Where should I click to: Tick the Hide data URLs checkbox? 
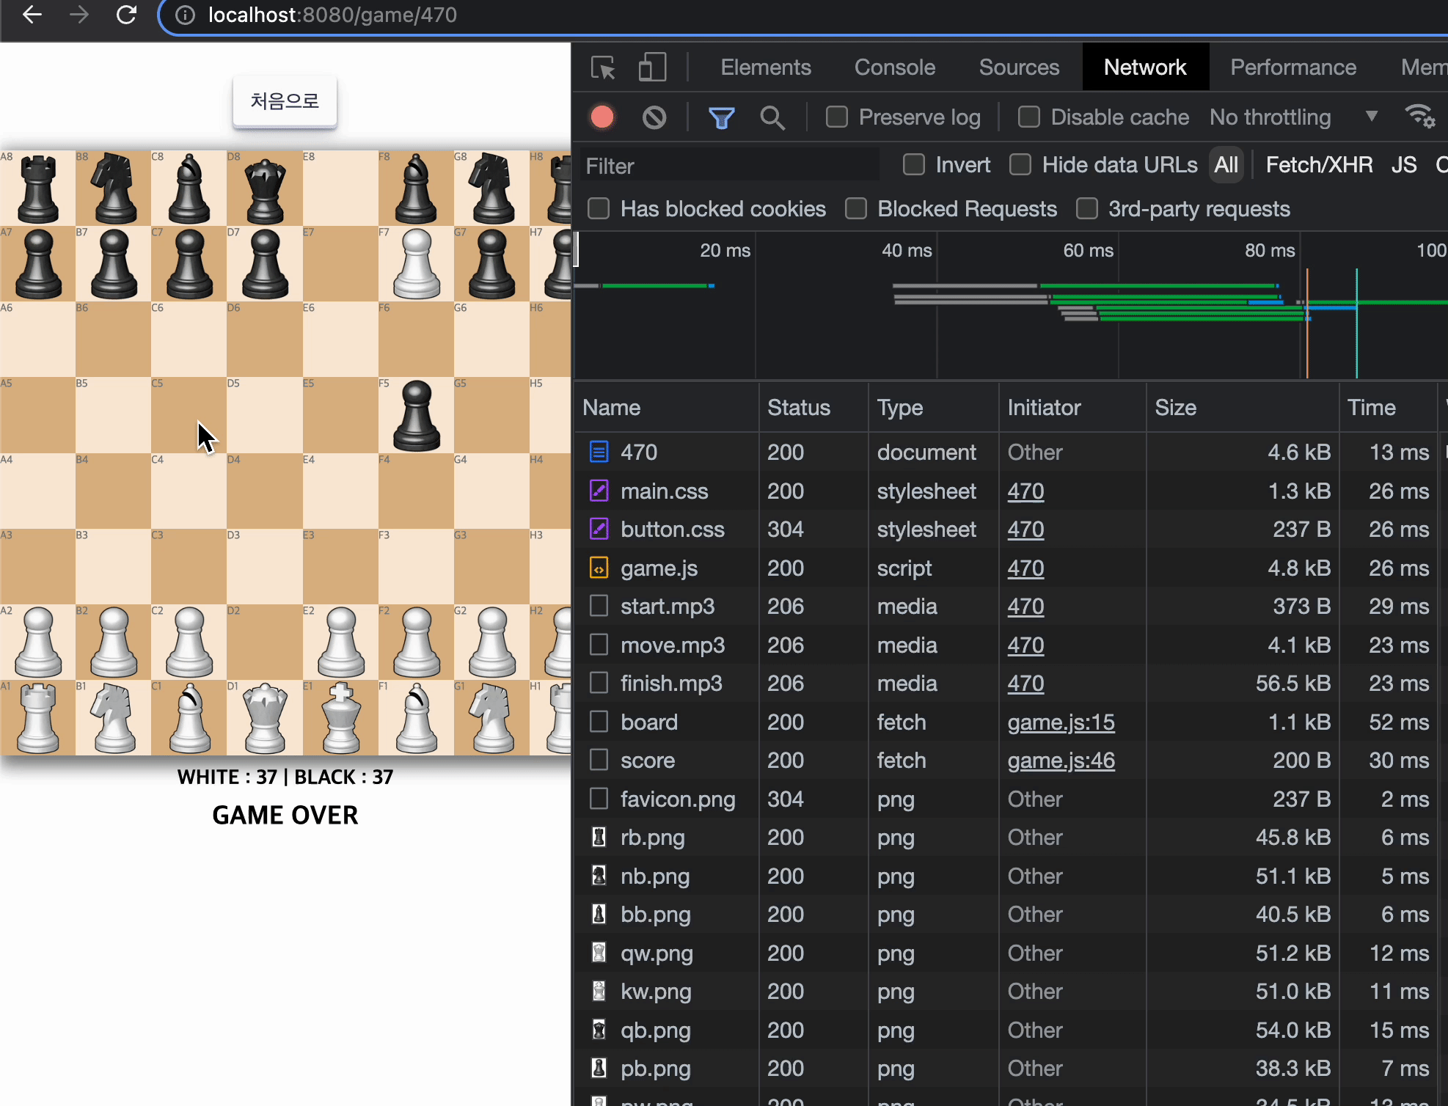1020,165
